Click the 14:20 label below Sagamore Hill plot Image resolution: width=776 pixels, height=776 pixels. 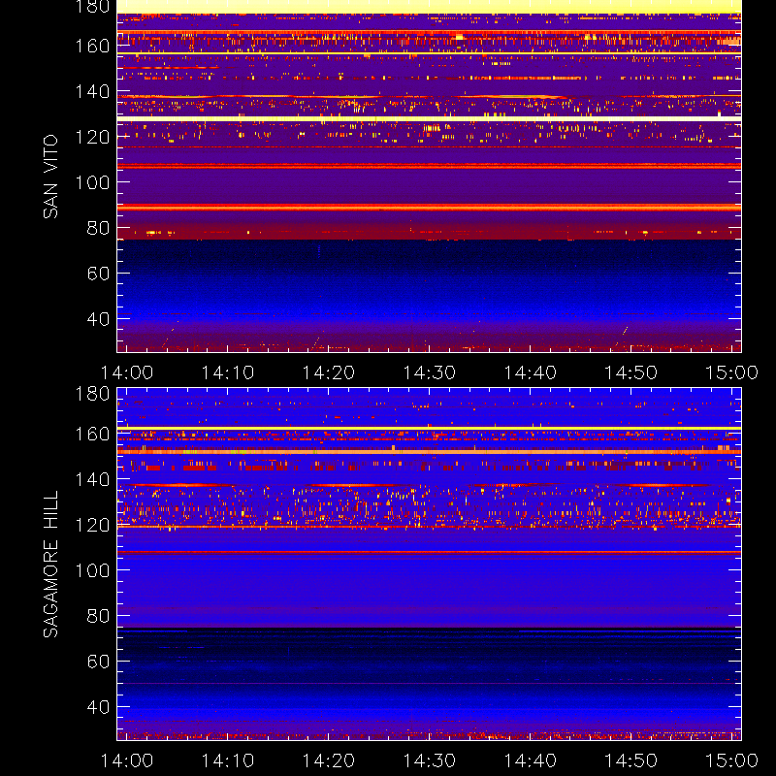329,760
